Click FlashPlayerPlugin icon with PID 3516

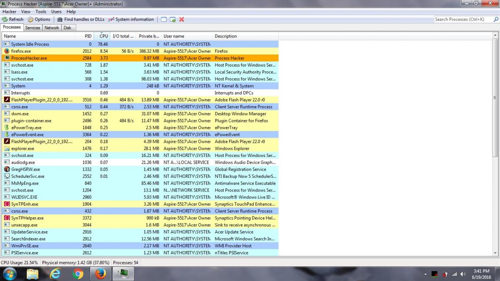tap(7, 100)
